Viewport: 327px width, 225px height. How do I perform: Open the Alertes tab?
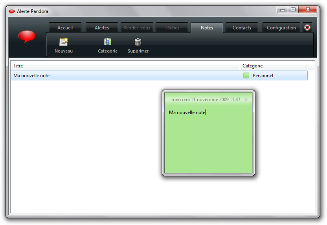[x=102, y=28]
